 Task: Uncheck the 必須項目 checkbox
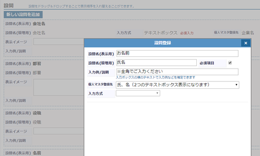(x=230, y=63)
